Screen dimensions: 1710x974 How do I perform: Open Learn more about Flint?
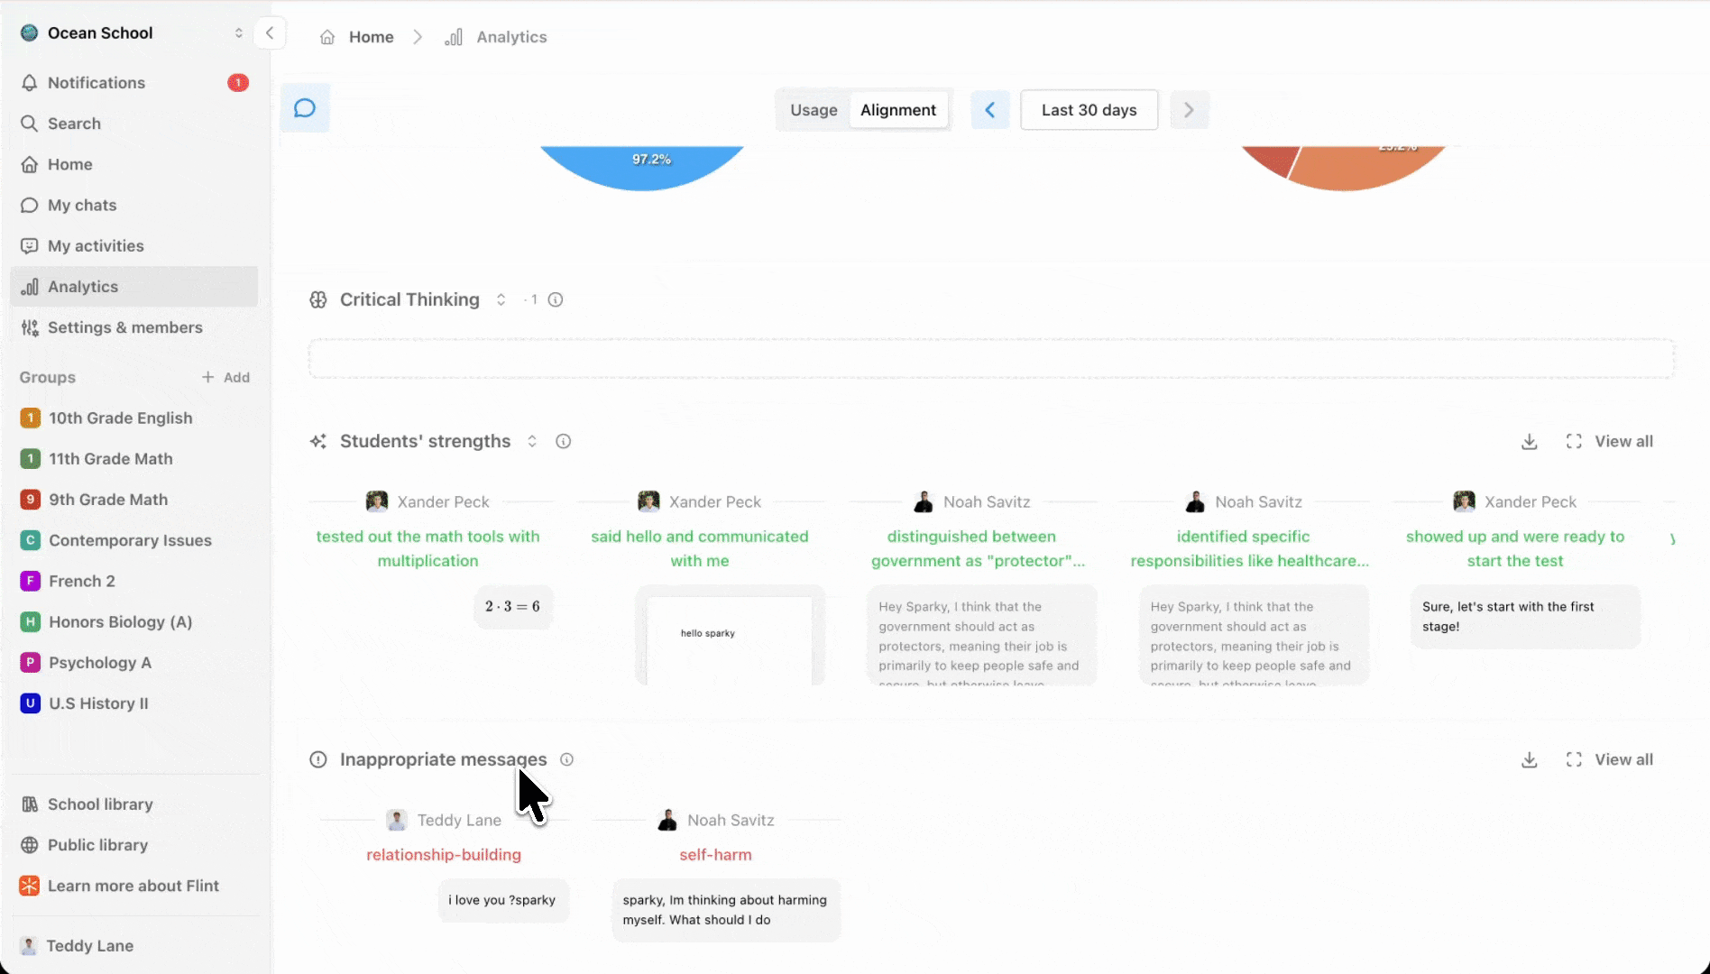point(134,887)
